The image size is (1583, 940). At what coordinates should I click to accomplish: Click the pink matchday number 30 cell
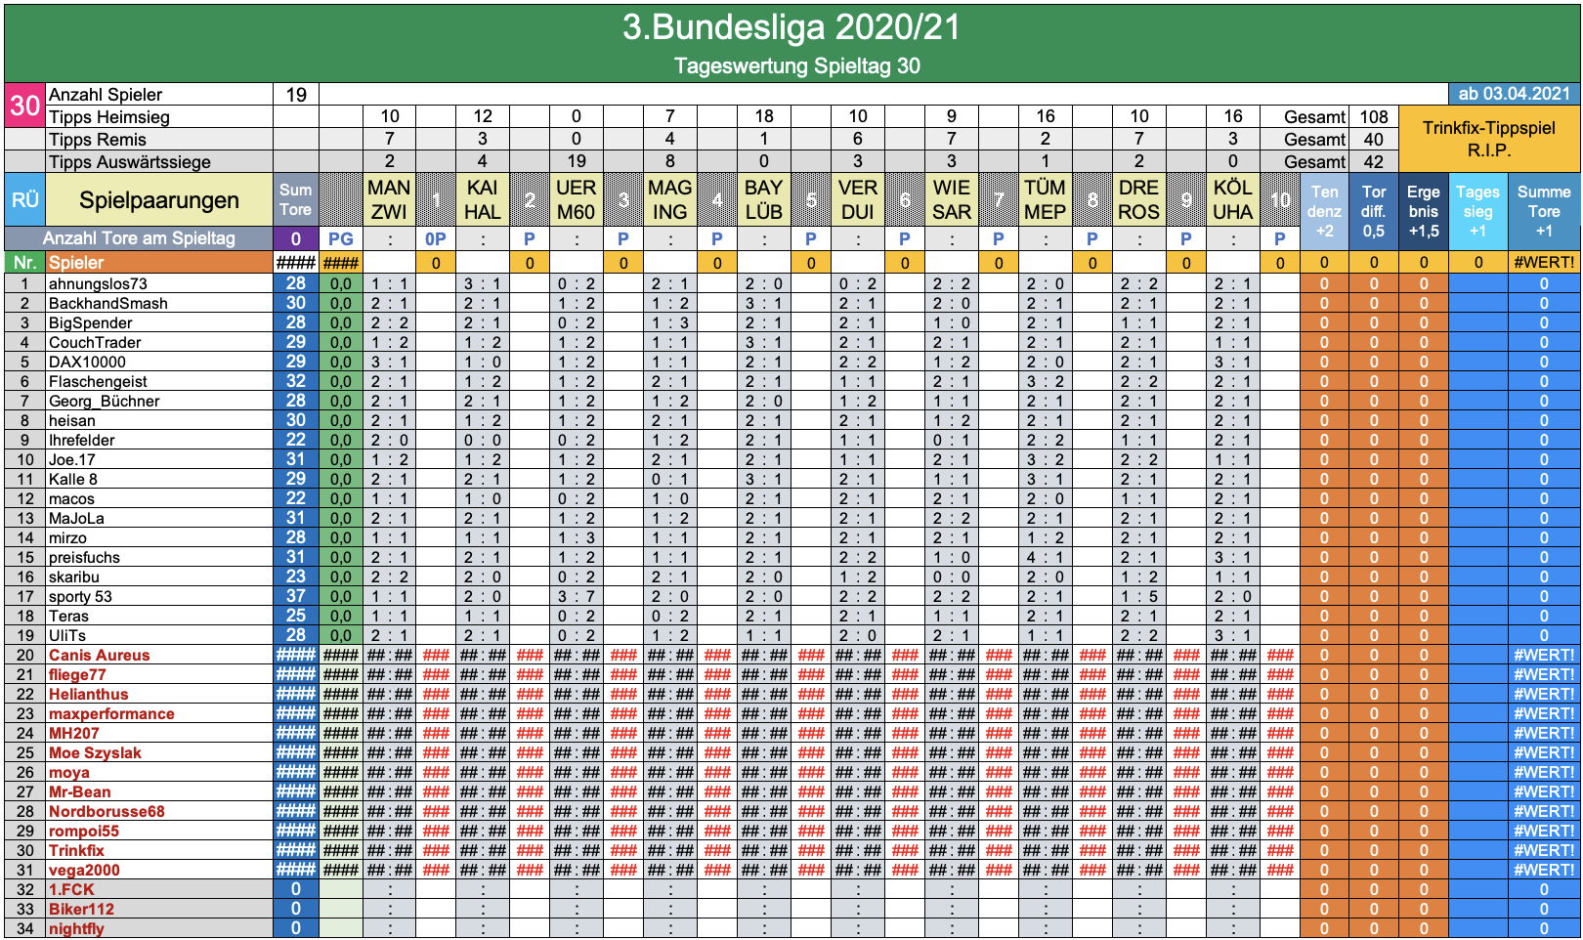tap(24, 106)
